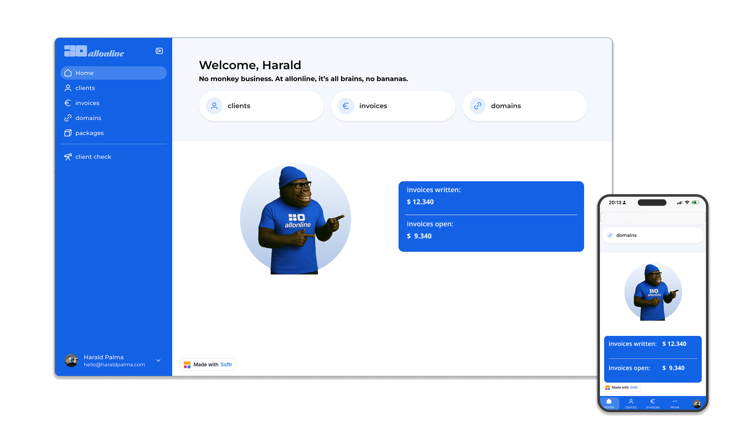The height and width of the screenshot is (443, 750).
Task: Click Harald Palma's avatar in the sidebar
Action: coord(71,360)
